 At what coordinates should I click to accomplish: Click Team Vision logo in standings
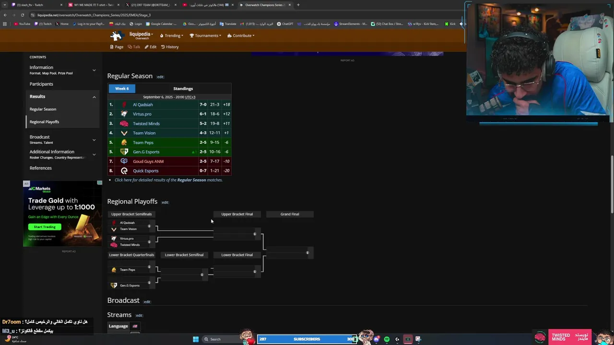tap(124, 133)
